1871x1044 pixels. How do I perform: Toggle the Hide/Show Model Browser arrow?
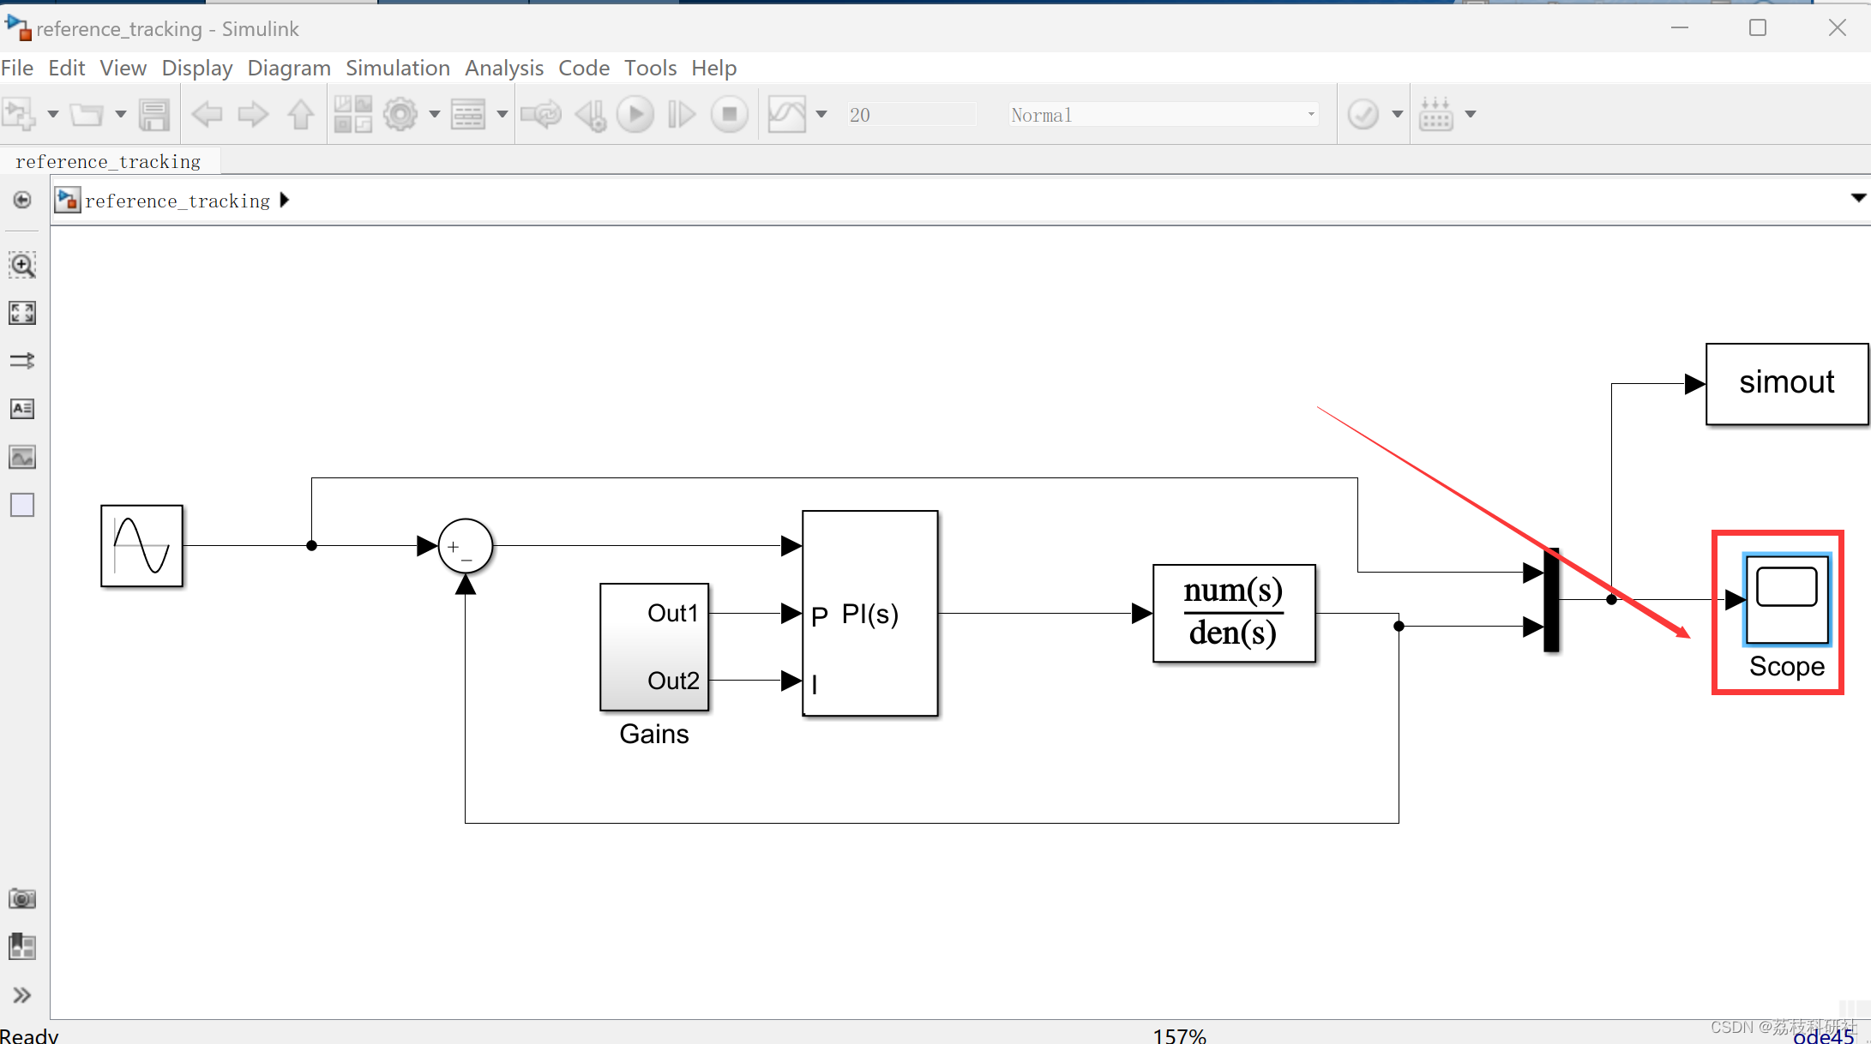pos(22,200)
